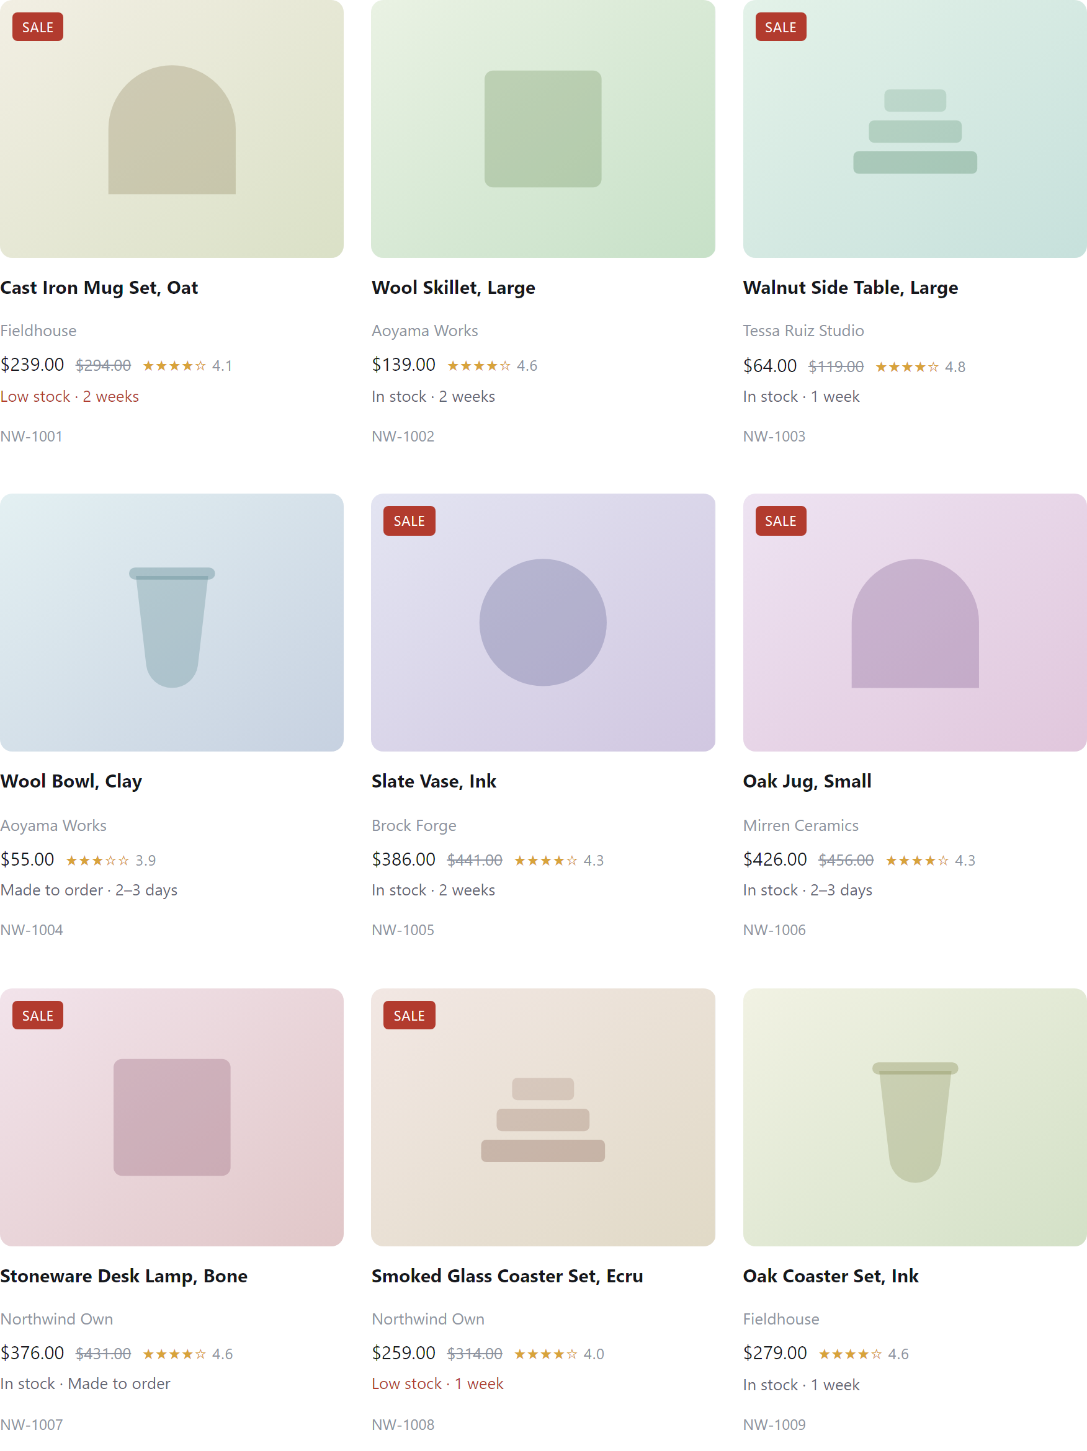Screen dimensions: 1087x1451
Task: Click the Walnut Side Table, Large title
Action: (x=850, y=288)
